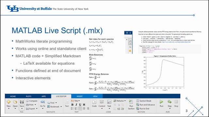This screenshot has width=209, height=117.
Task: Click the Bookmark icon
Action: (49, 107)
